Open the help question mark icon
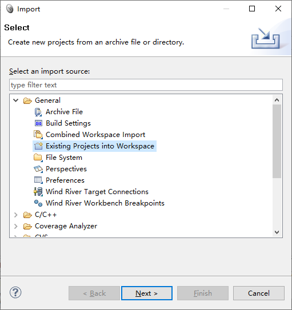 tap(15, 293)
